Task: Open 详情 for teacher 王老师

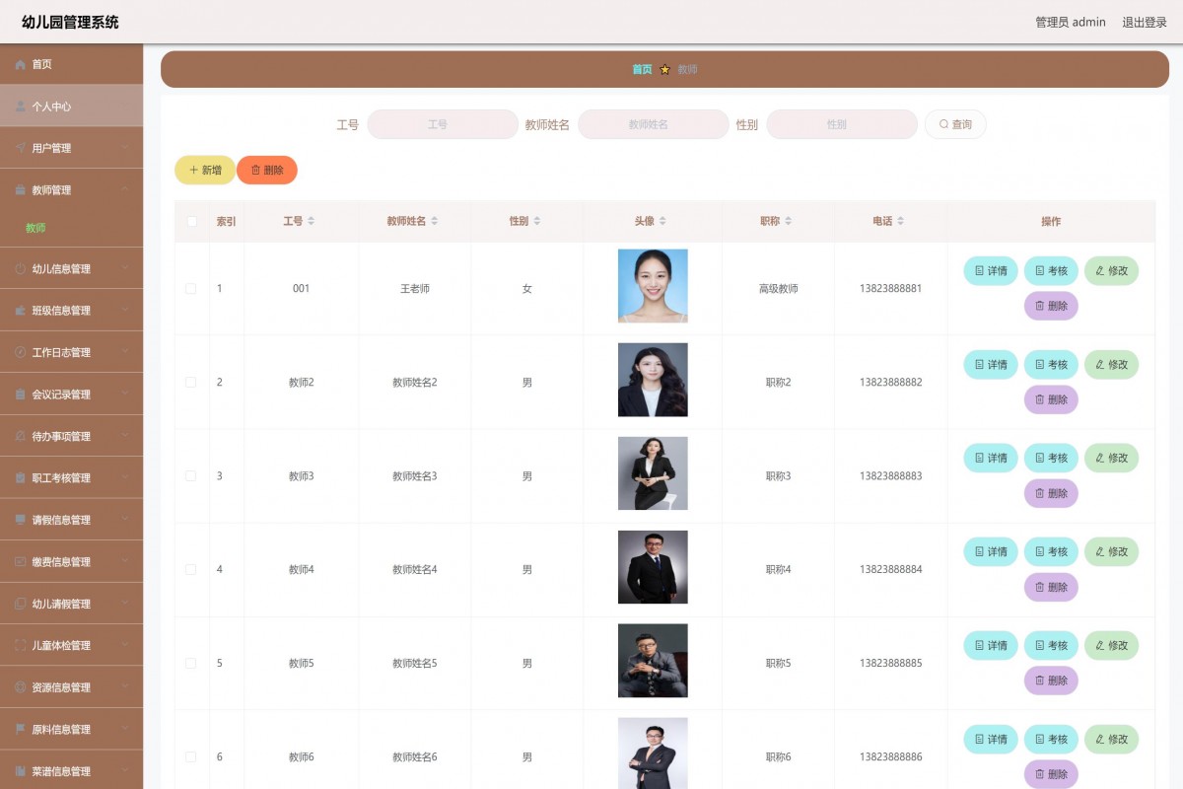Action: [x=990, y=271]
